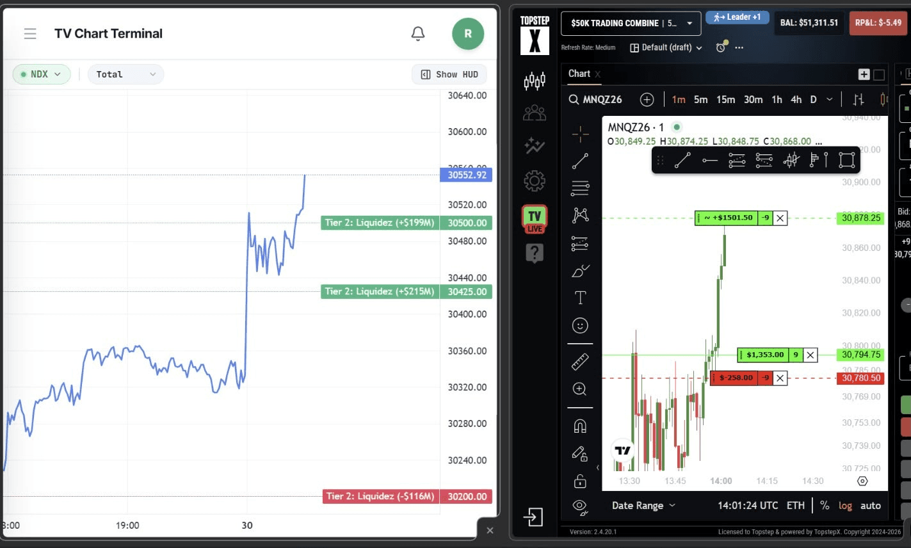Search symbol MNQZ26

point(596,99)
